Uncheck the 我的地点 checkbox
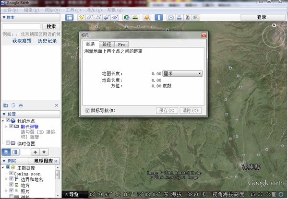The height and width of the screenshot is (199, 288). point(8,121)
